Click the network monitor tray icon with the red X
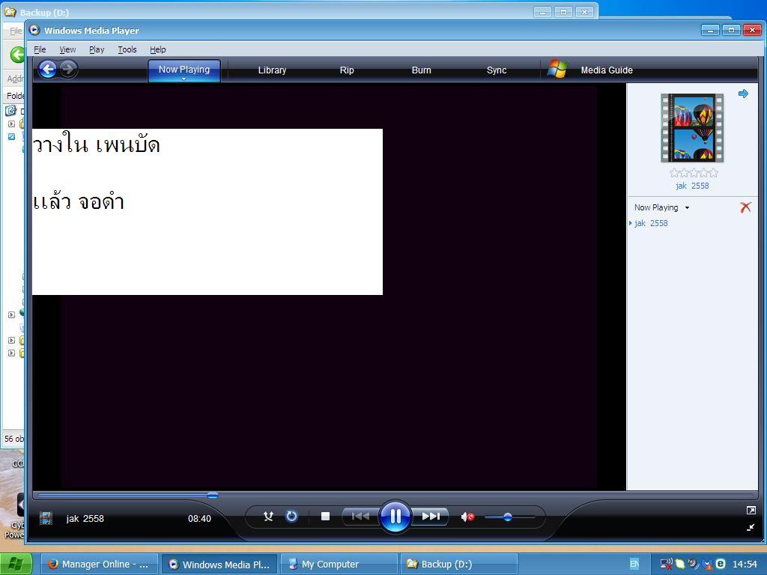 [x=666, y=565]
